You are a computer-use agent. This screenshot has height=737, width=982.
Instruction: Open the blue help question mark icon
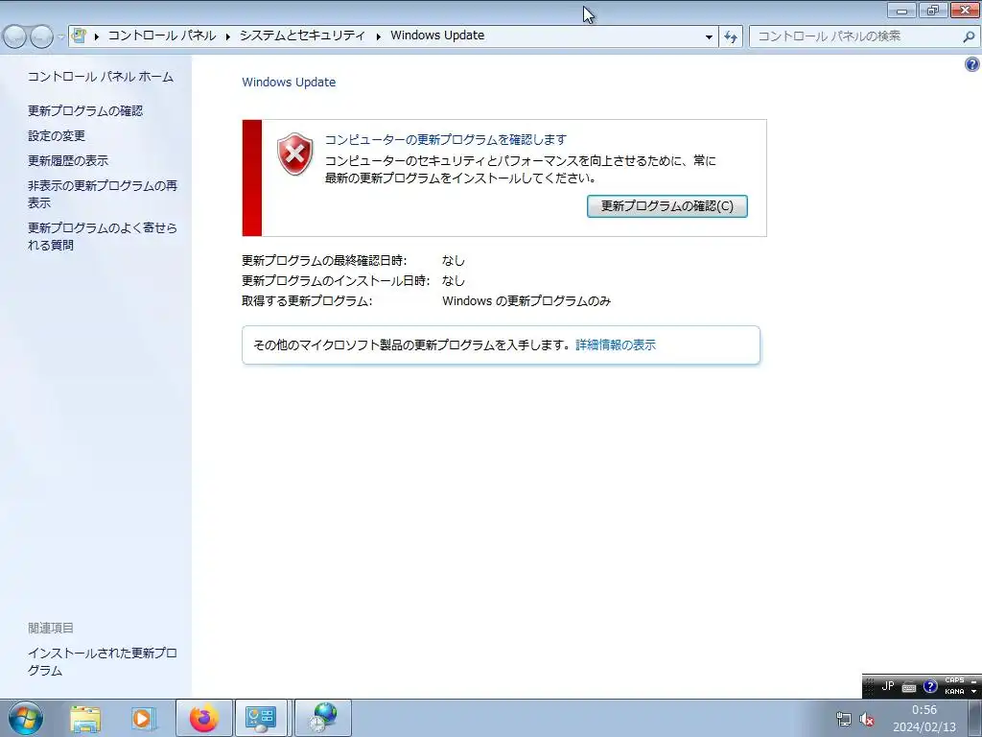coord(972,64)
